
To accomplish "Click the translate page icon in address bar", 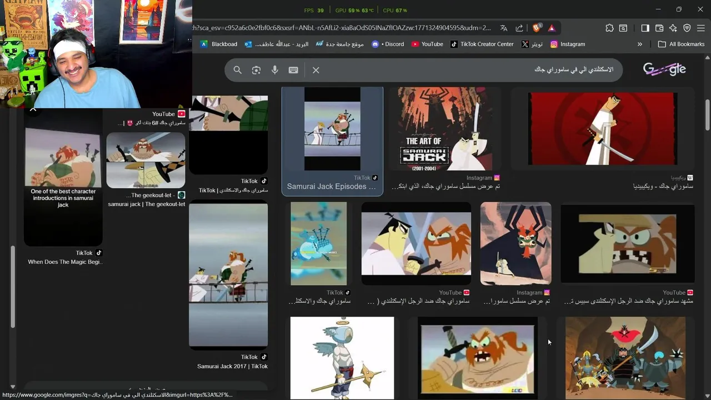I will [x=504, y=28].
